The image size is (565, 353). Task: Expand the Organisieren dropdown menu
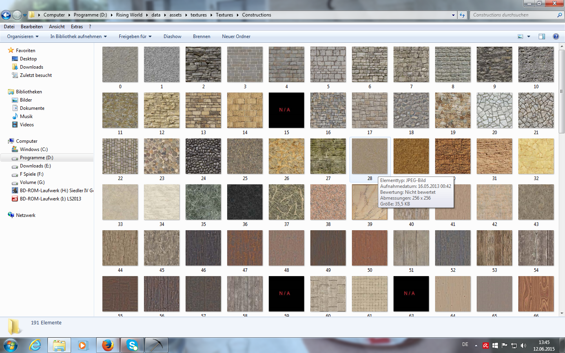[x=23, y=36]
